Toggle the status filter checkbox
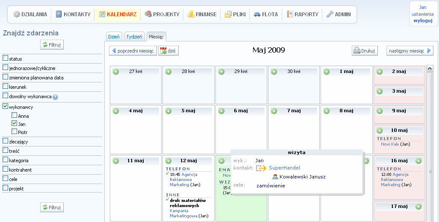This screenshot has height=222, width=439. pyautogui.click(x=5, y=58)
